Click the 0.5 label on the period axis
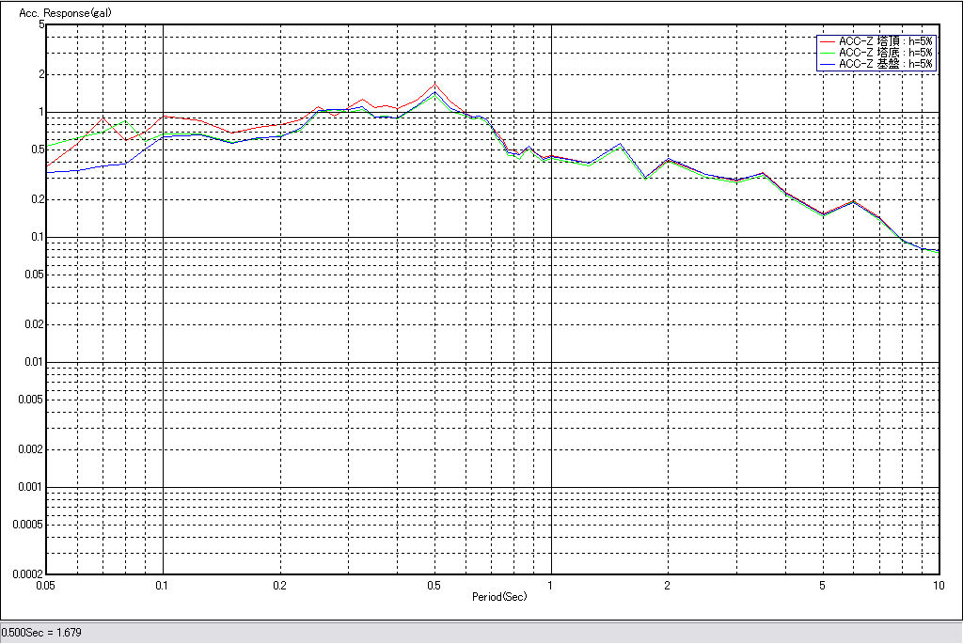 [x=434, y=586]
